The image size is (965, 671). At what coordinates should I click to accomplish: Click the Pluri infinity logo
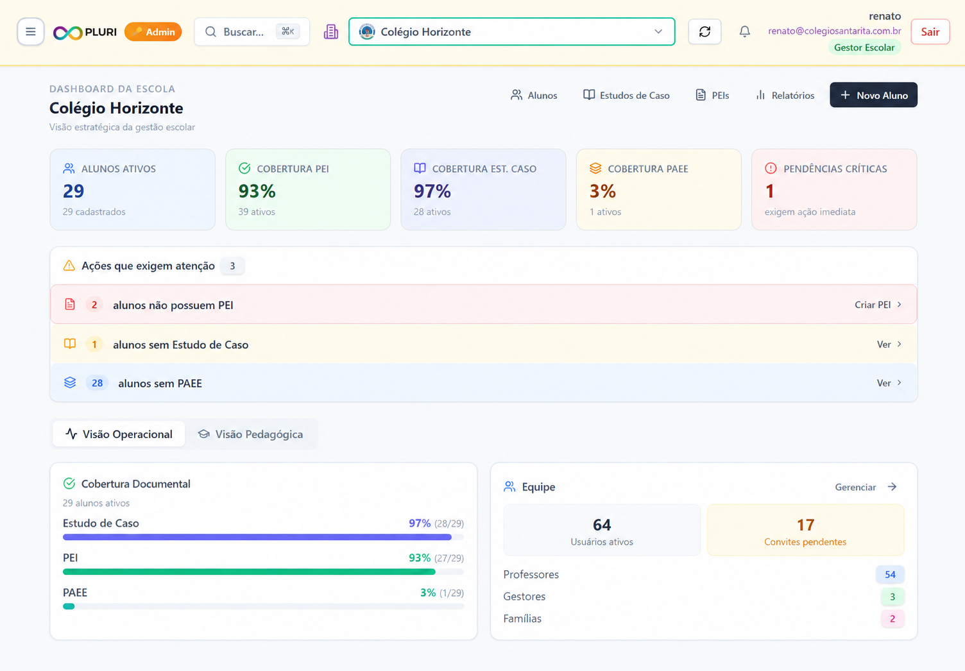(x=67, y=32)
